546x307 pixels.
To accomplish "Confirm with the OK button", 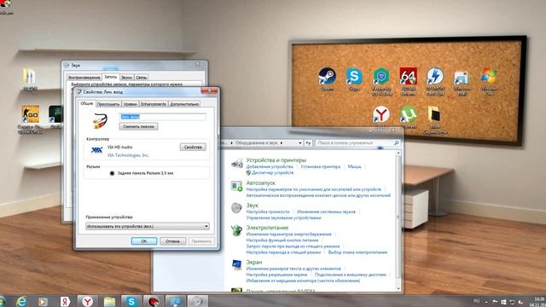I will (144, 241).
